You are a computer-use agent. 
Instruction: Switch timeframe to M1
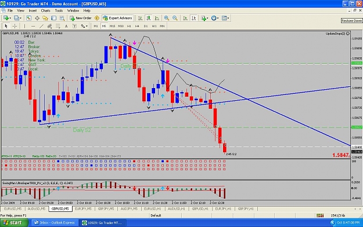coord(96,26)
